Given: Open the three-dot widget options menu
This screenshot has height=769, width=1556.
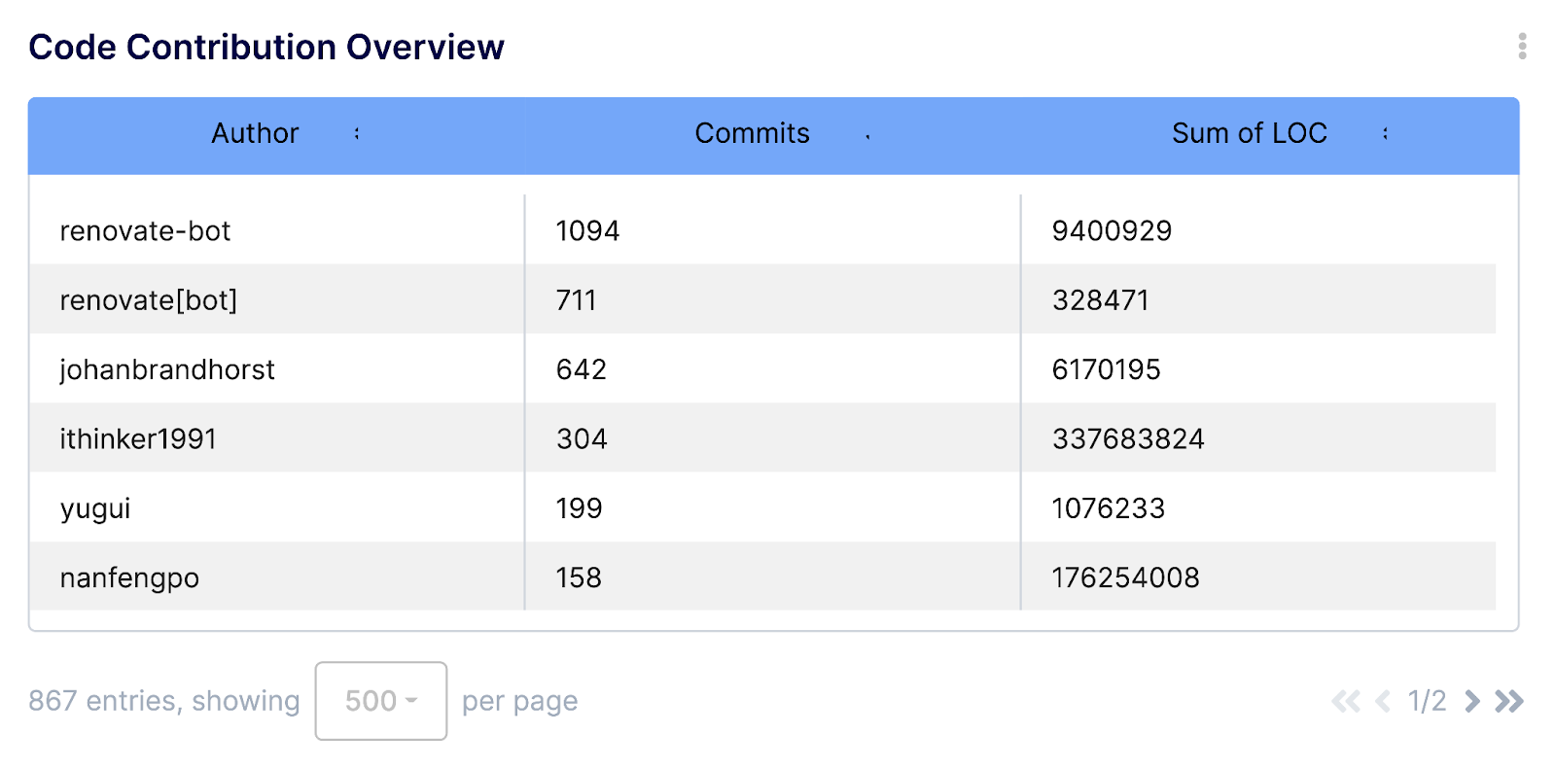Looking at the screenshot, I should (x=1522, y=46).
